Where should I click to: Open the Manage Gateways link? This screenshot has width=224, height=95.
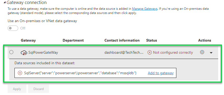(145, 9)
